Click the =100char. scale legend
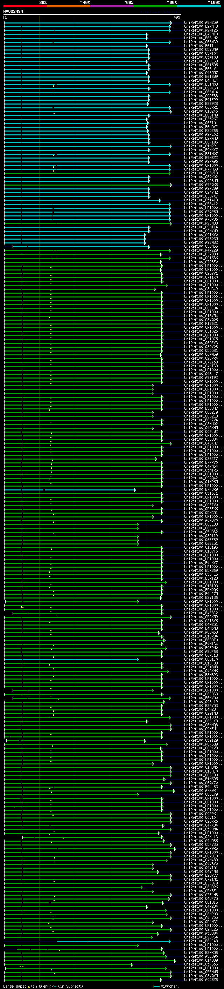The image size is (224, 989). pos(166,986)
